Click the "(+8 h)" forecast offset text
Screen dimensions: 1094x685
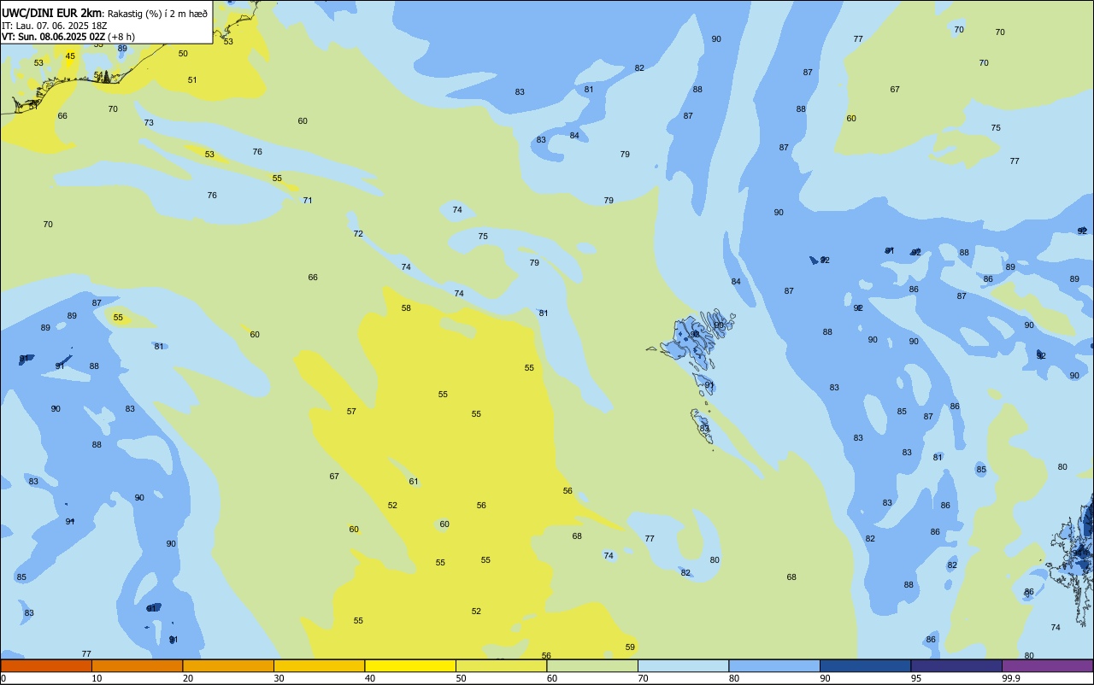coord(121,37)
